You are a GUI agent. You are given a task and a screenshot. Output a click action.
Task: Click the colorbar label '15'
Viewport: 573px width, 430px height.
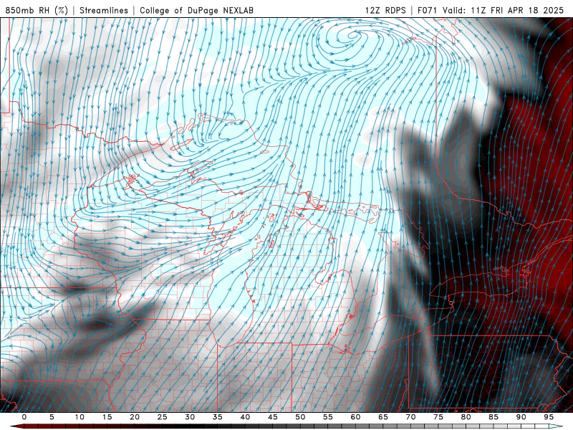coord(107,417)
